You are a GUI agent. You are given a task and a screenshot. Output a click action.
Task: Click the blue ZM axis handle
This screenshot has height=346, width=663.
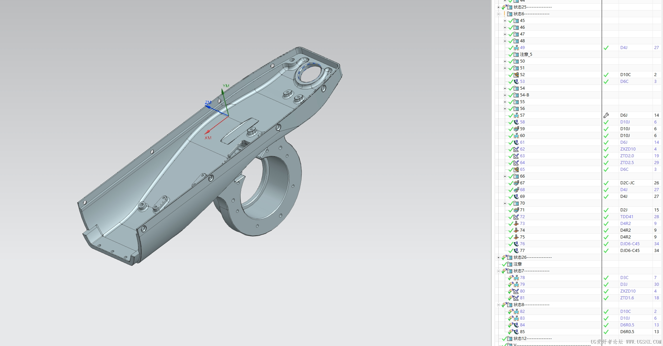click(x=207, y=107)
